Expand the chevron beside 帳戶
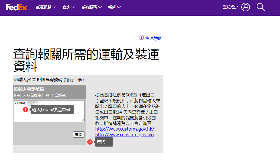 coord(119,7)
